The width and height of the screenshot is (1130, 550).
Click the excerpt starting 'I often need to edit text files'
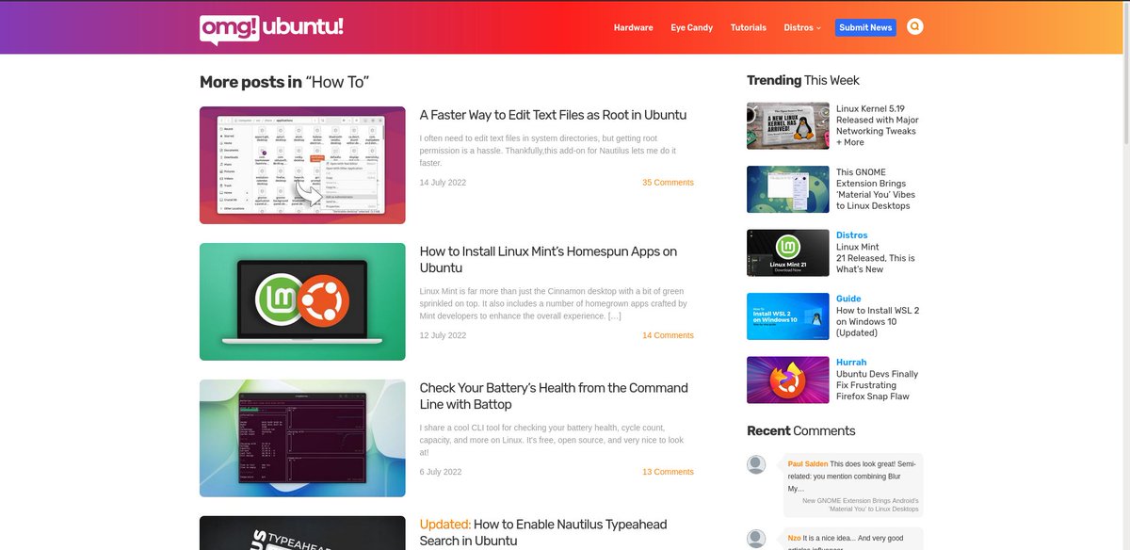[549, 150]
